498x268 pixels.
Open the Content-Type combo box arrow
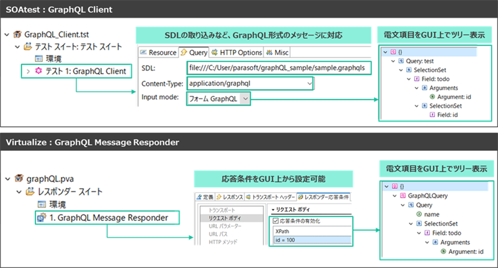[310, 83]
